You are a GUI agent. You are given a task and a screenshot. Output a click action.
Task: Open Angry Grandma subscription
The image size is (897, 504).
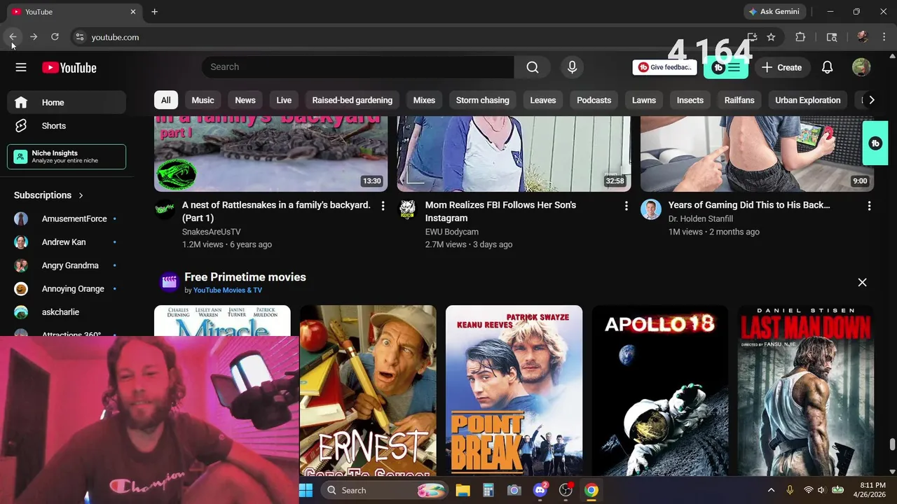coord(67,265)
